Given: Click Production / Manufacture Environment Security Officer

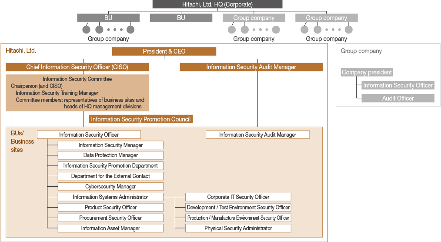Looking at the screenshot, I should tap(238, 218).
